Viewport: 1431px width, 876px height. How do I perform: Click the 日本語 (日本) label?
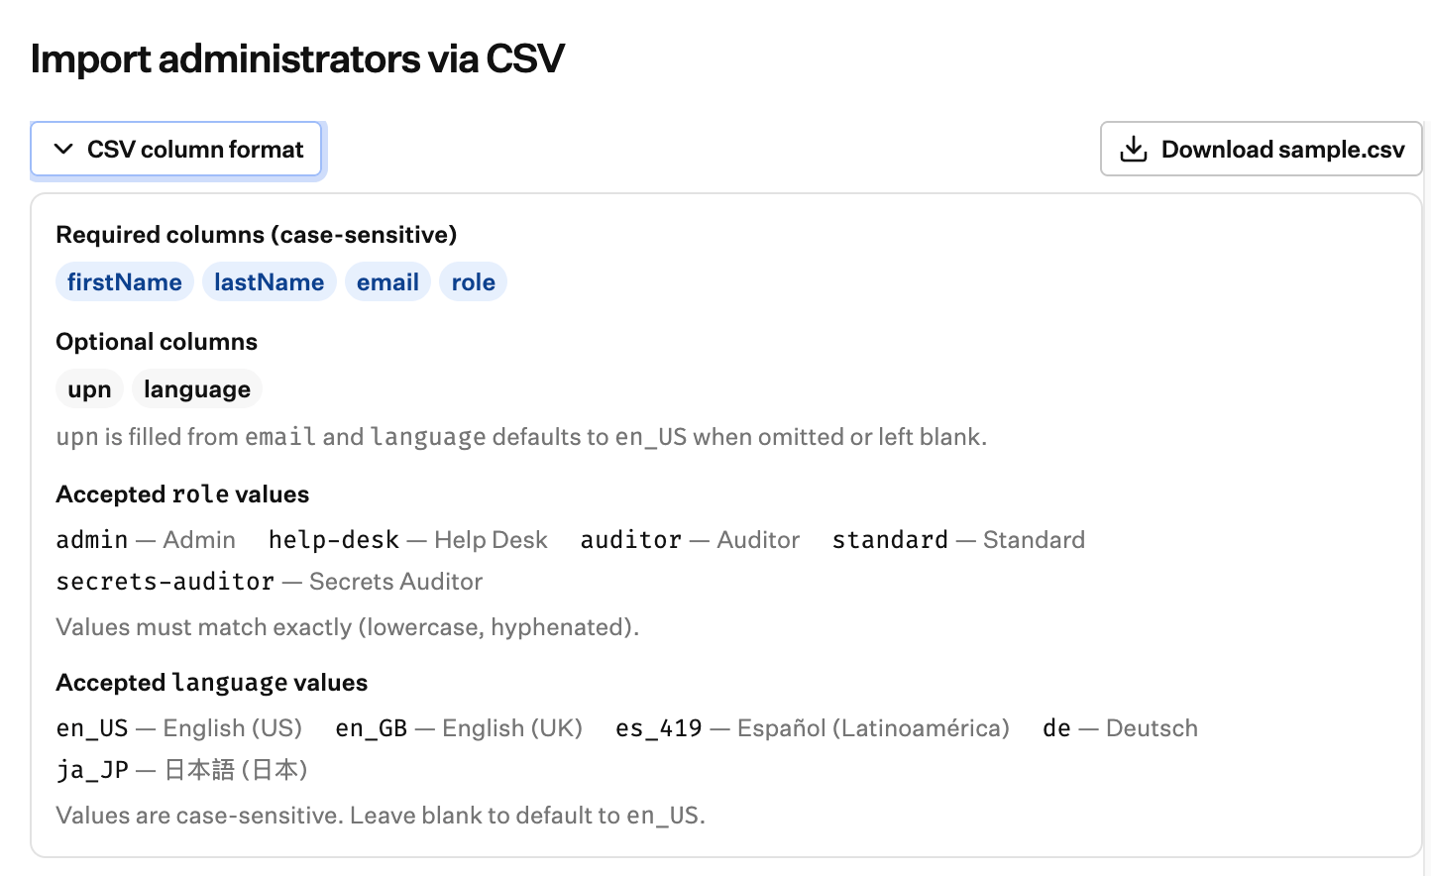coord(236,770)
